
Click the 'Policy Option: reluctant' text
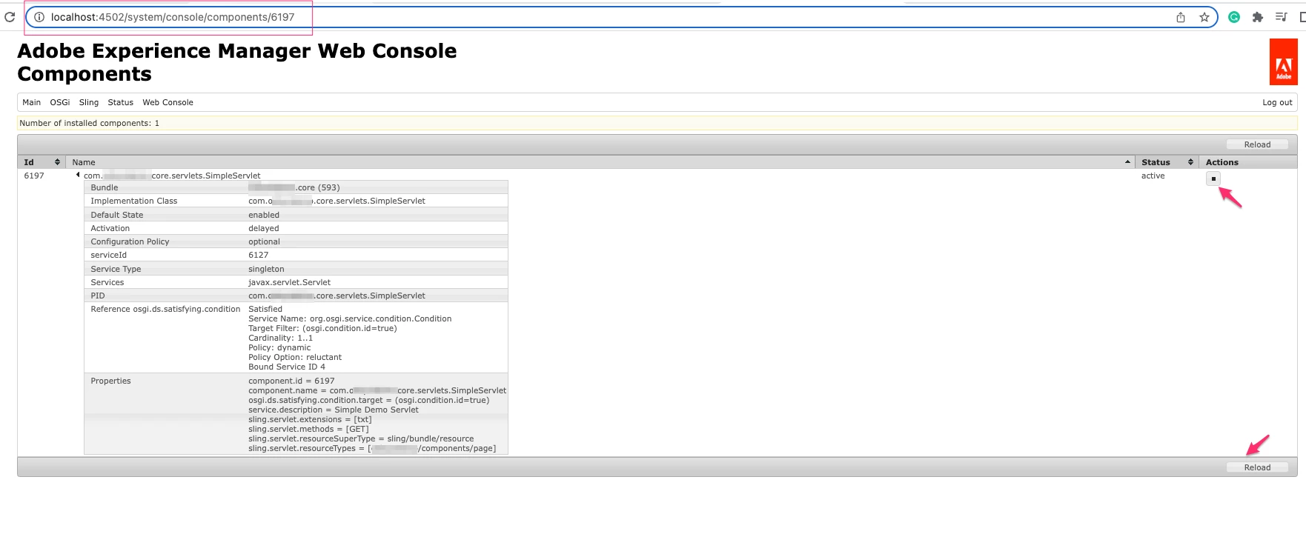pyautogui.click(x=295, y=357)
